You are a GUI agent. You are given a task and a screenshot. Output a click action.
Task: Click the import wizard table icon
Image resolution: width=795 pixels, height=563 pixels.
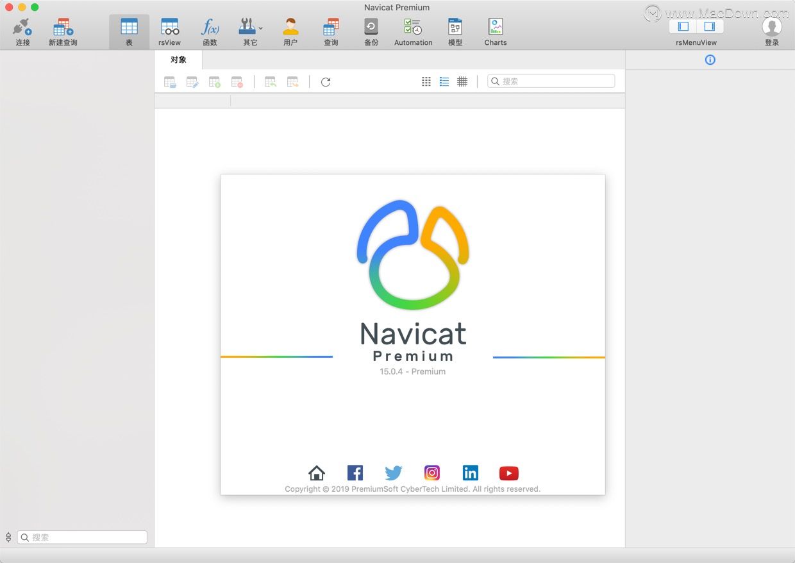point(271,82)
